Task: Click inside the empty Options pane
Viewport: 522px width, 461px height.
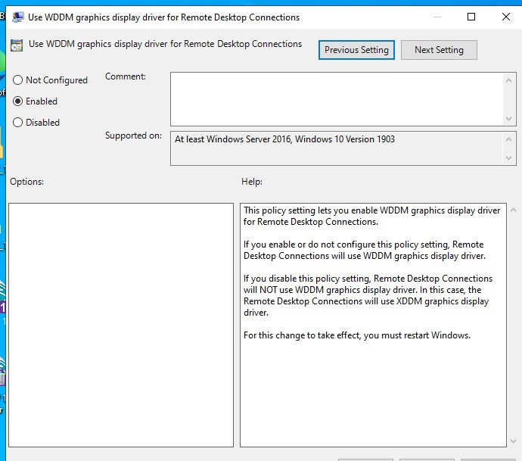Action: [x=121, y=325]
